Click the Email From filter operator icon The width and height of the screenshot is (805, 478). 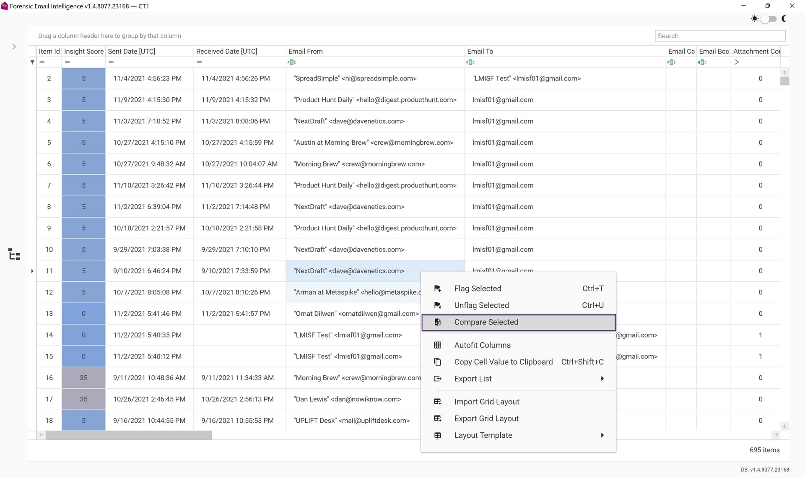point(292,62)
